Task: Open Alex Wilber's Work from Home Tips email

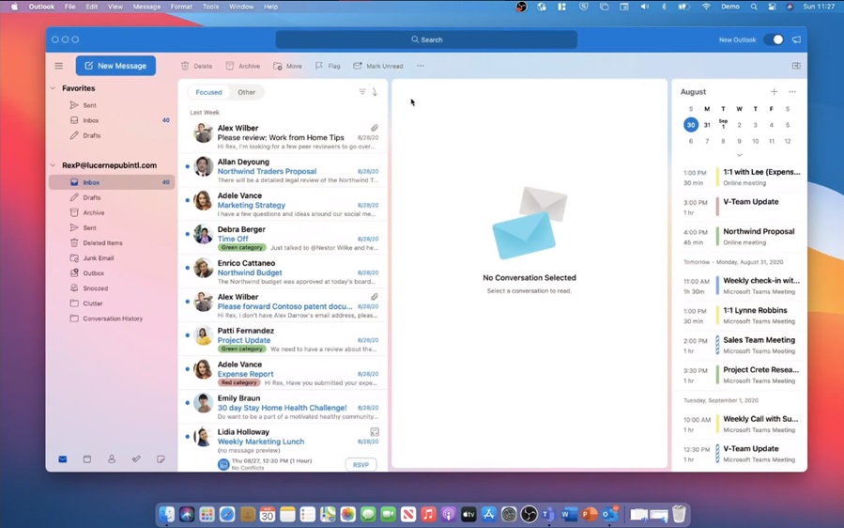Action: pos(283,137)
